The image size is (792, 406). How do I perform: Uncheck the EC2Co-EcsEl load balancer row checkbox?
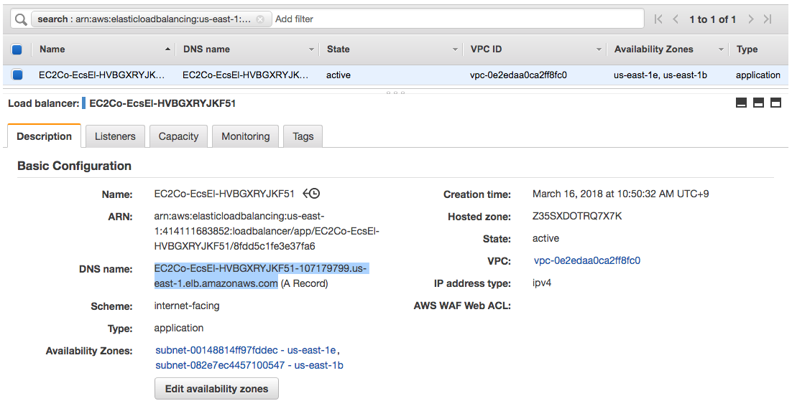[x=17, y=75]
